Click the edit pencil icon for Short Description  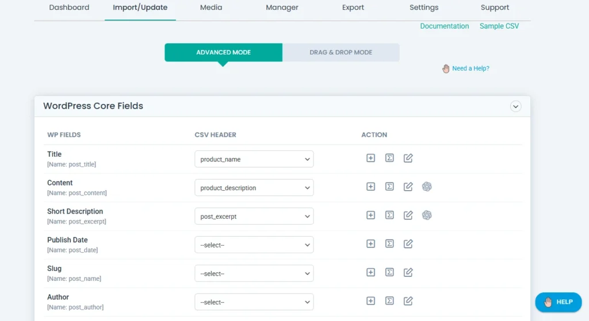pyautogui.click(x=408, y=215)
